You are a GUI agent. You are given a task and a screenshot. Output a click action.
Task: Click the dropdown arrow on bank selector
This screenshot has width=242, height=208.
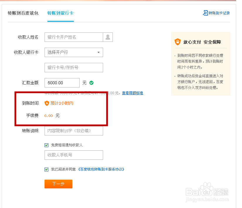[99, 52]
